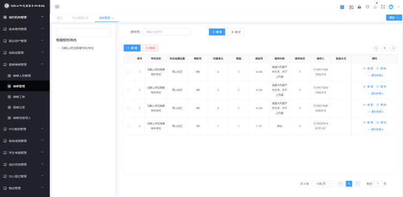
Task: Open the theme shirt icon in header
Action: [x=368, y=7]
